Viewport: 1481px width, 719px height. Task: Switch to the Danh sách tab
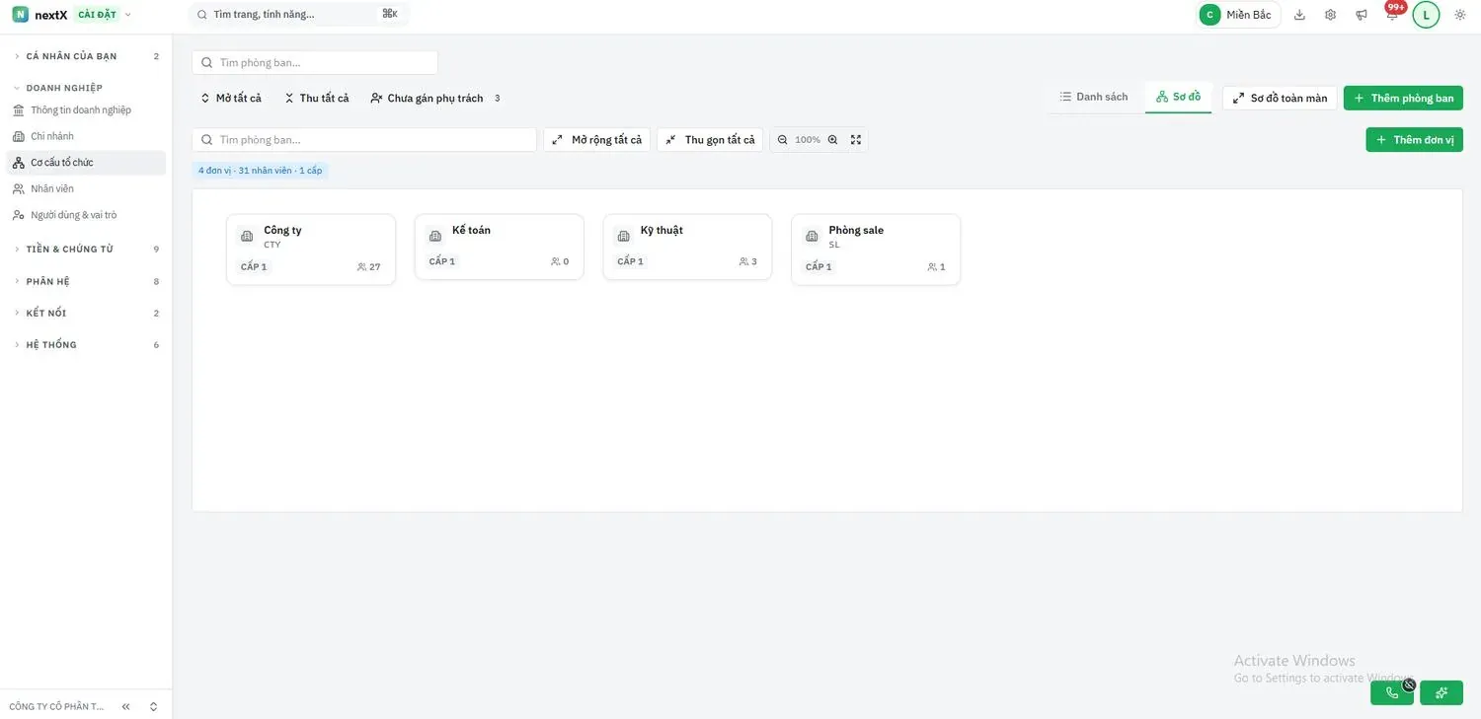[1093, 97]
